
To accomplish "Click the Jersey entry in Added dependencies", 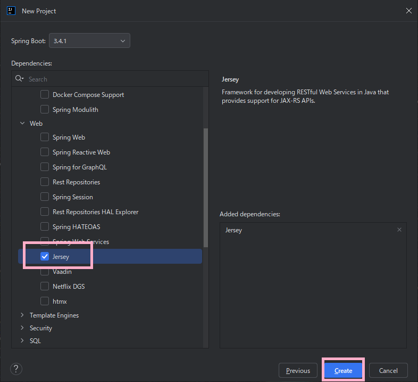I will pyautogui.click(x=233, y=230).
